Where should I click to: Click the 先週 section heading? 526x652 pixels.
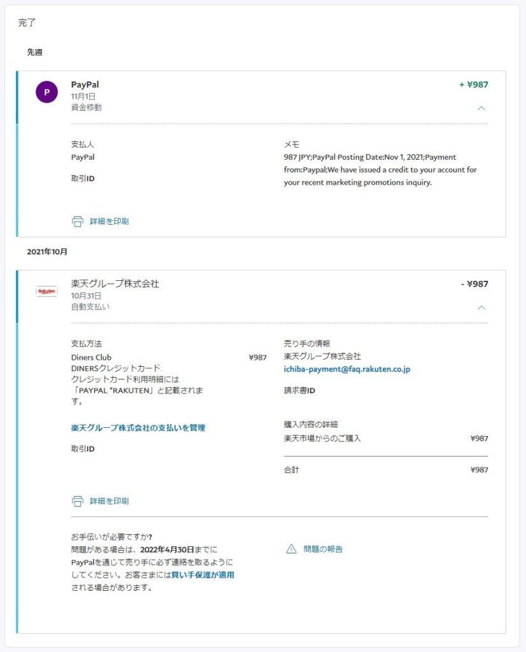(34, 52)
